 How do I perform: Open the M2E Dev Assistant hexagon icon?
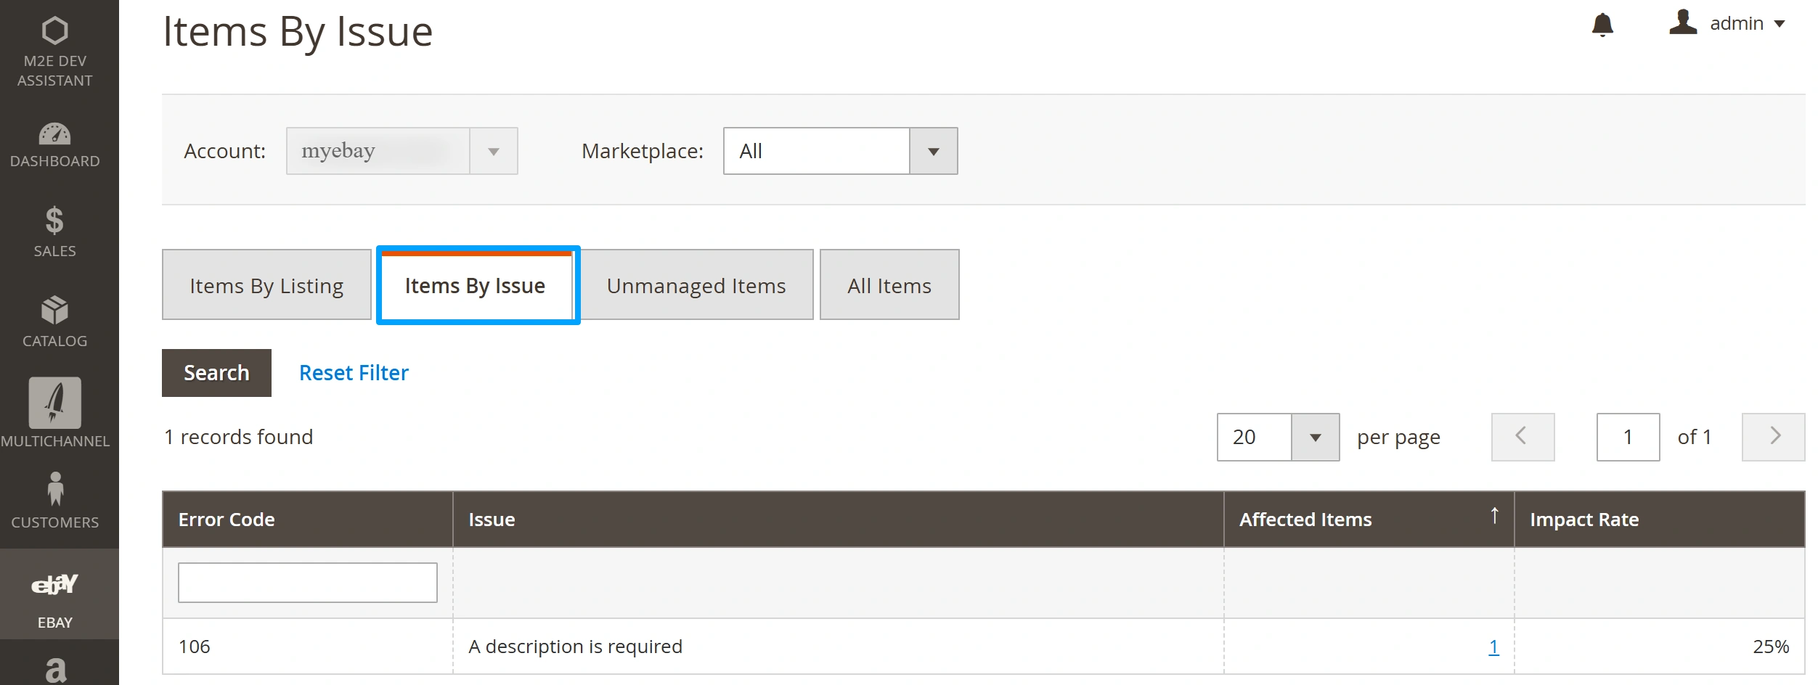55,31
